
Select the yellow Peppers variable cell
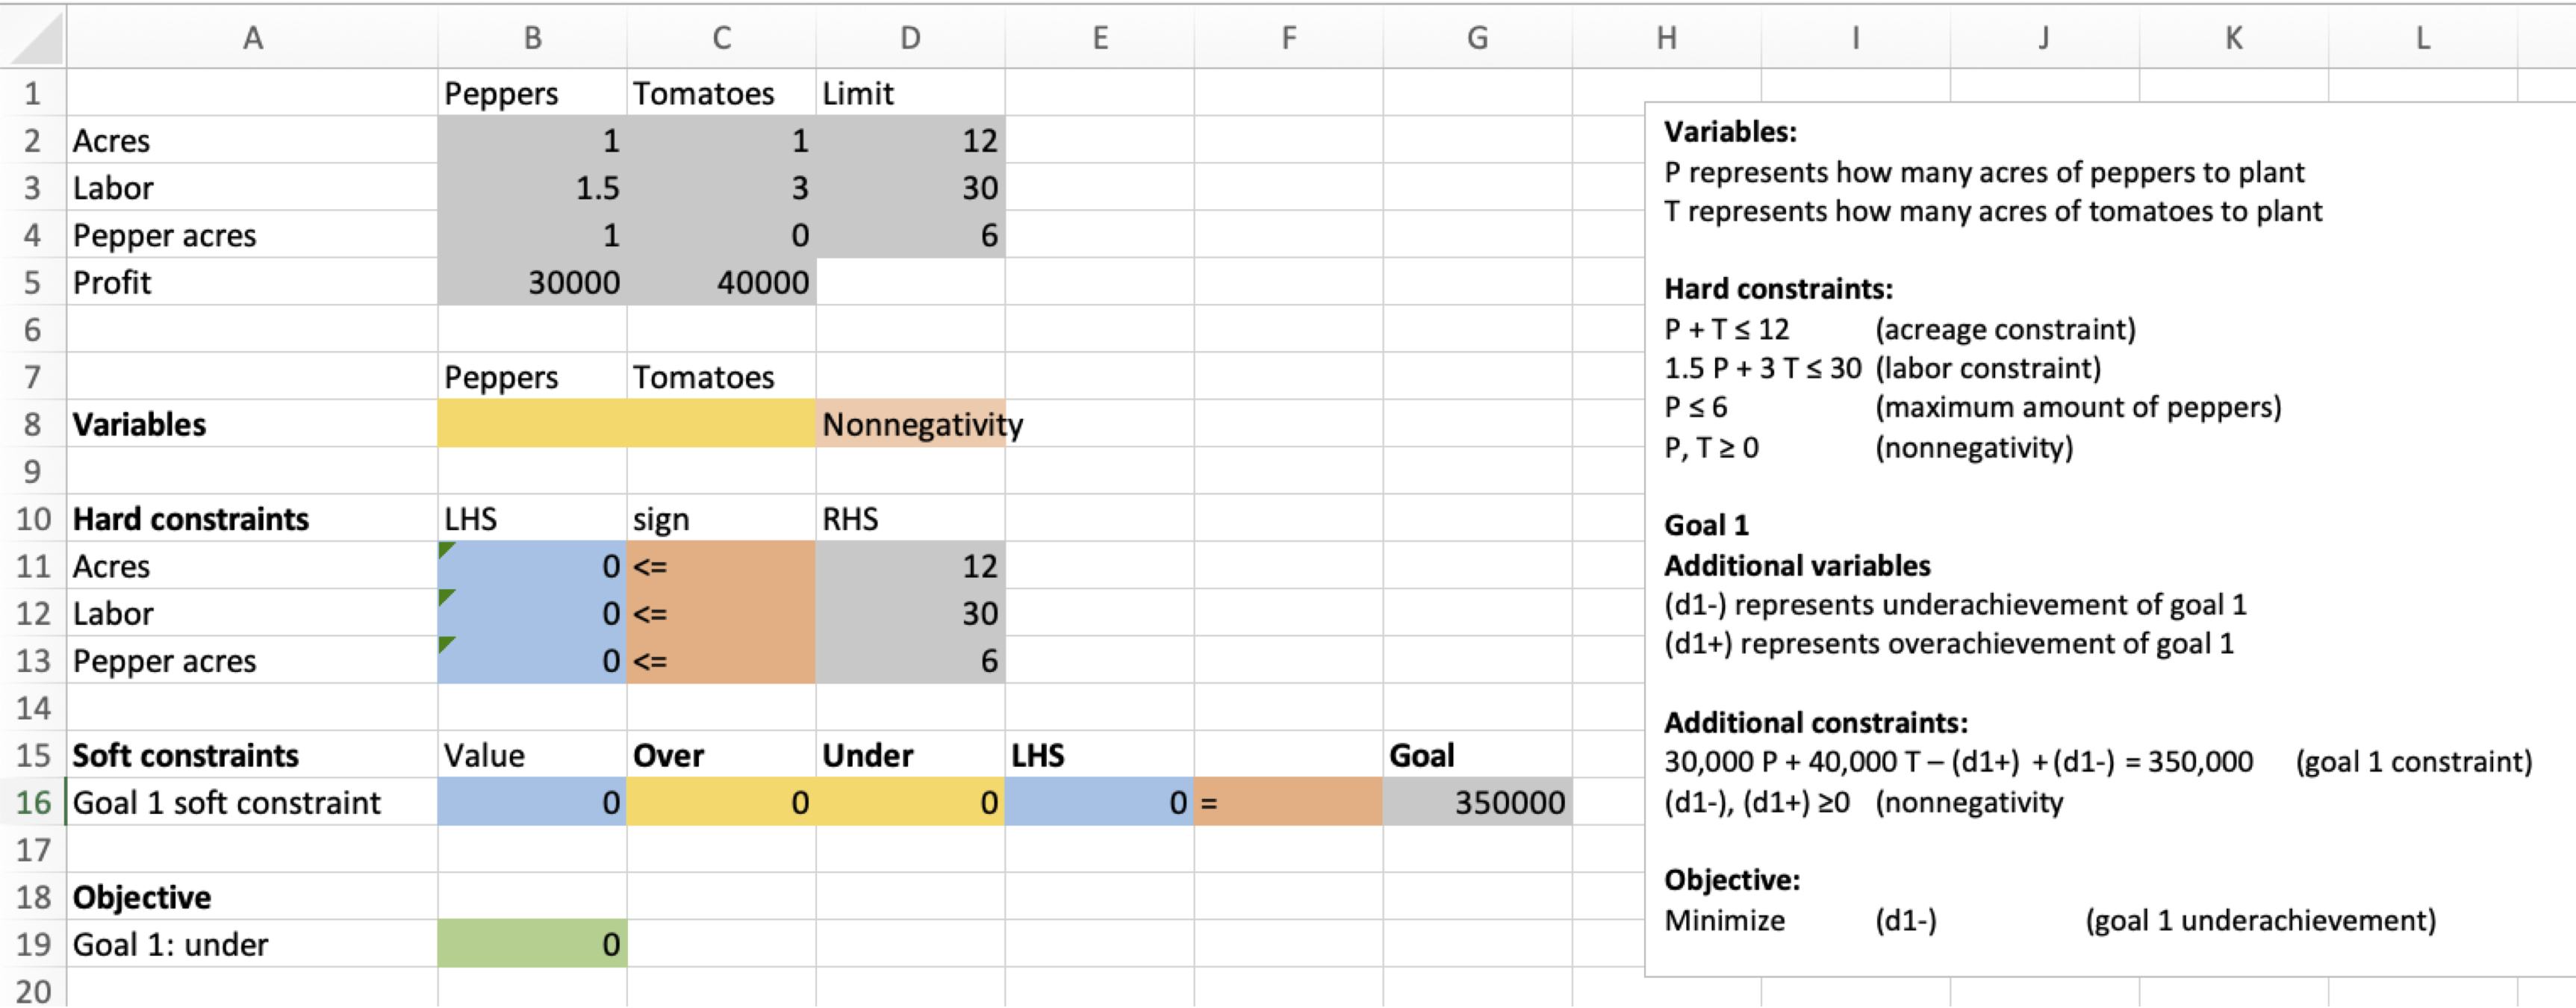pyautogui.click(x=531, y=424)
